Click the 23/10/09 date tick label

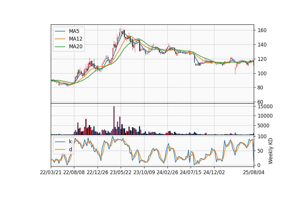click(x=144, y=172)
